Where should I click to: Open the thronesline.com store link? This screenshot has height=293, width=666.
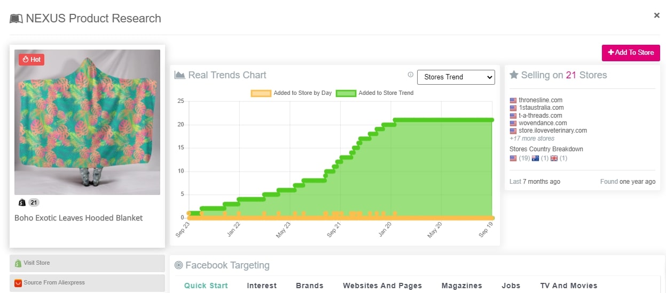coord(540,100)
